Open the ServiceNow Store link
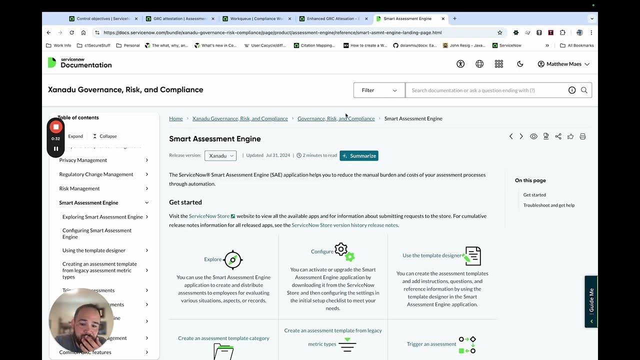The image size is (640, 360). pos(212,216)
